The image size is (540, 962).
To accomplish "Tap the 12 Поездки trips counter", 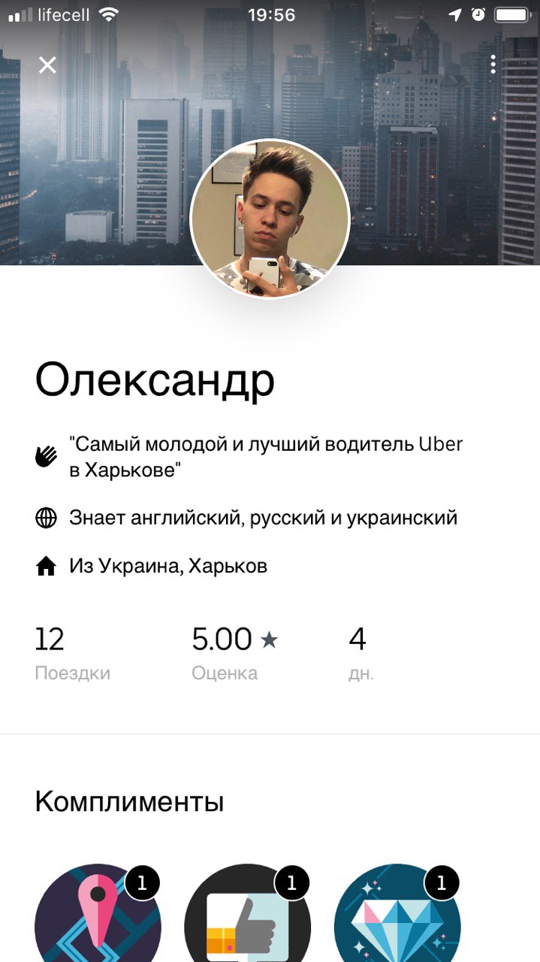I will (x=72, y=653).
